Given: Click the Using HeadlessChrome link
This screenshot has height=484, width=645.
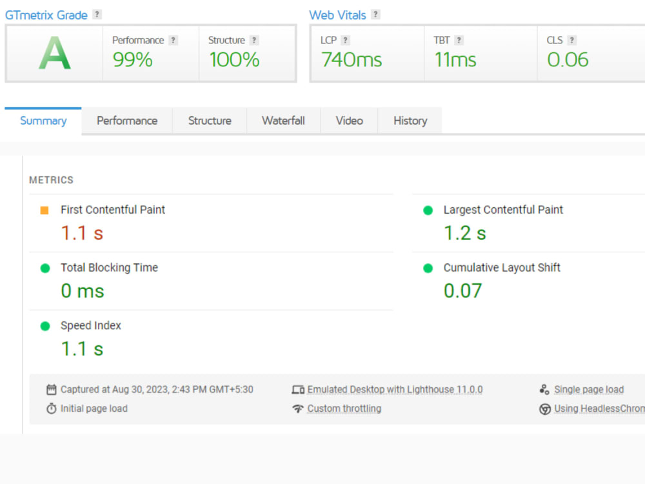Looking at the screenshot, I should click(599, 408).
